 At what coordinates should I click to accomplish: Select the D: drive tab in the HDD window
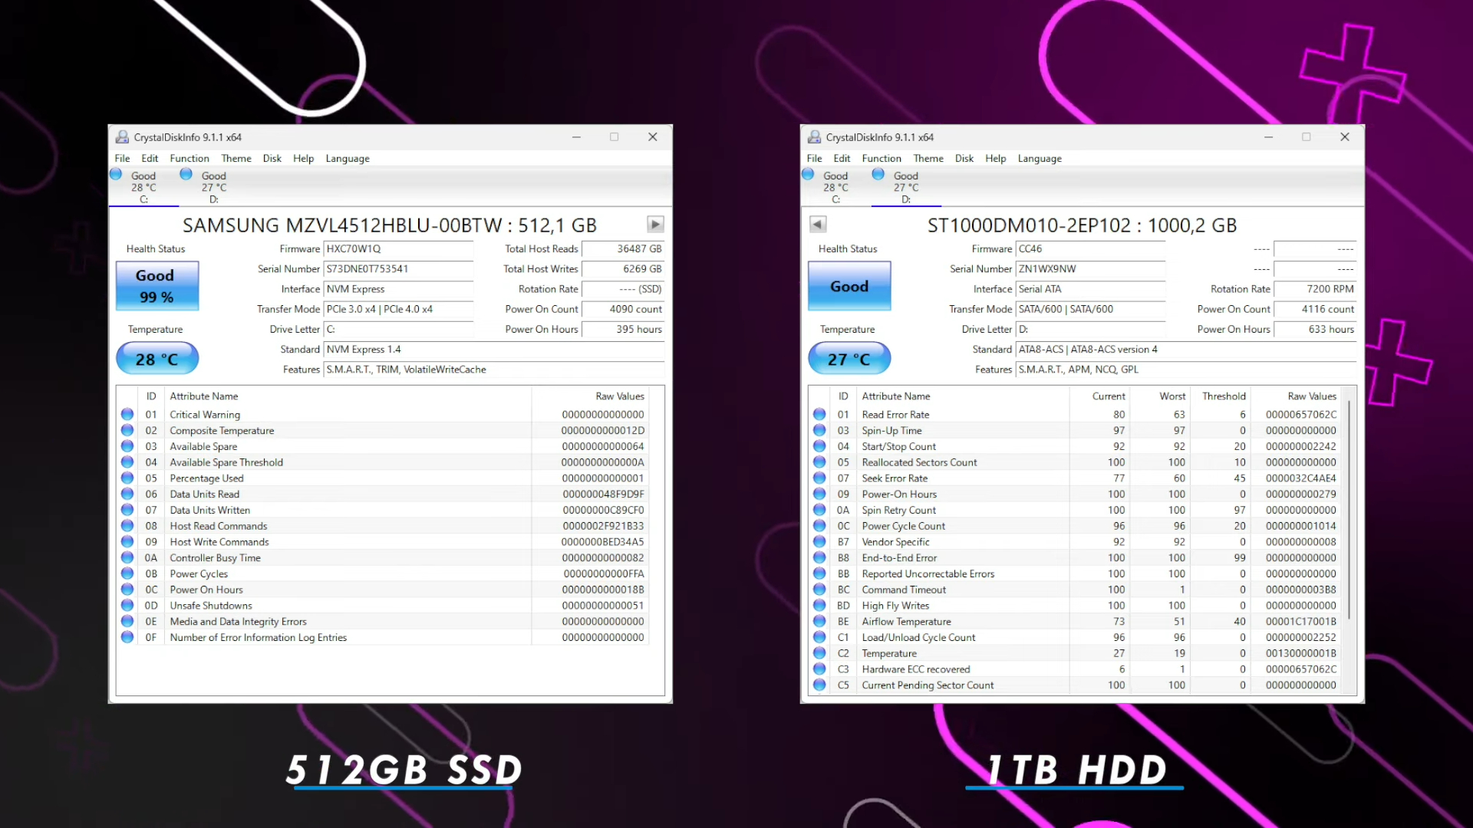click(906, 186)
